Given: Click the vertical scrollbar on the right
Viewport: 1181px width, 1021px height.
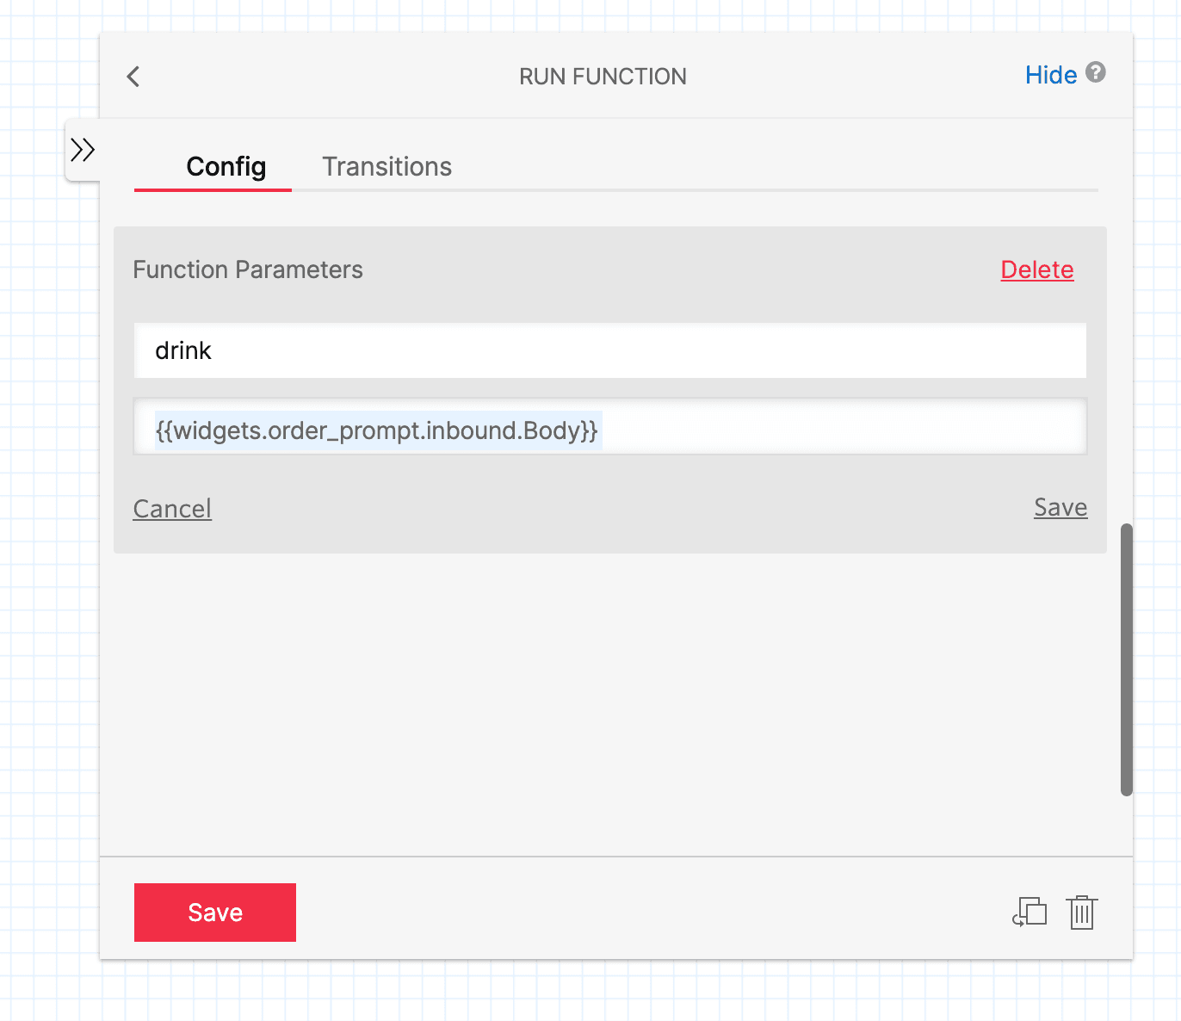Looking at the screenshot, I should pyautogui.click(x=1128, y=654).
